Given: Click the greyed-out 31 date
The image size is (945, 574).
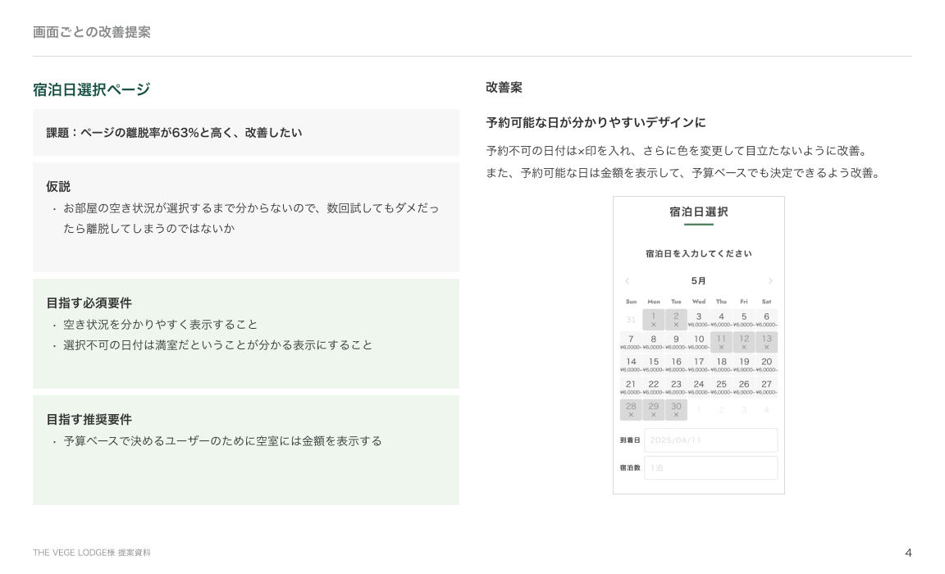Looking at the screenshot, I should pyautogui.click(x=631, y=320).
